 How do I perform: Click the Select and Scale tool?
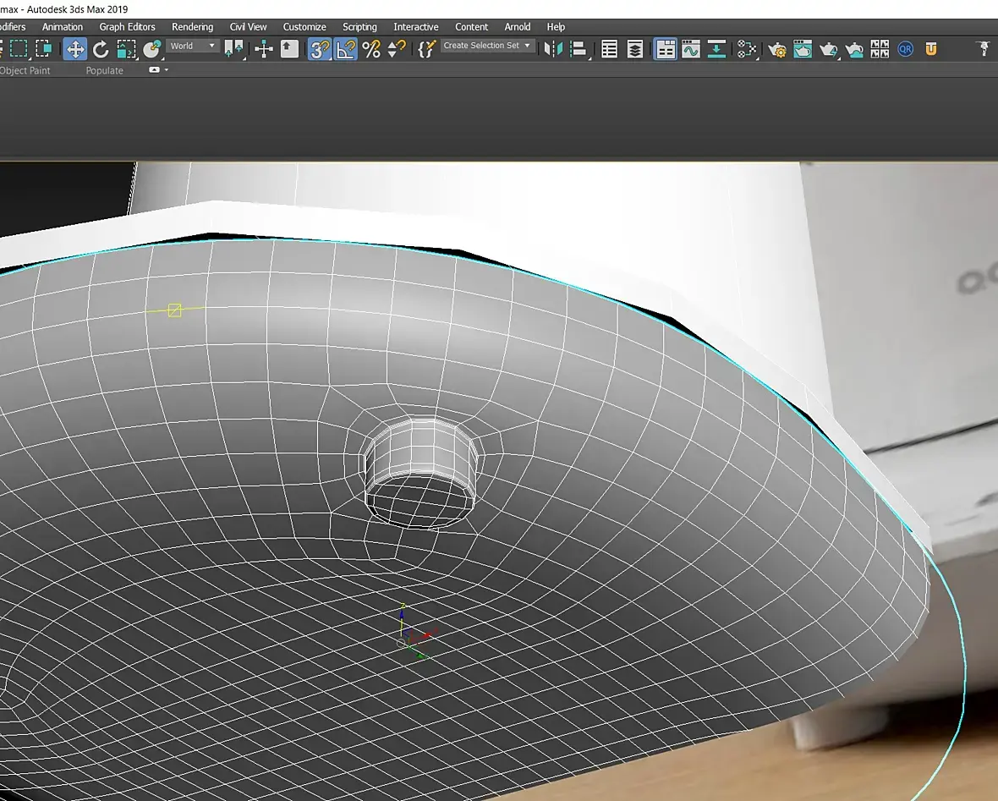point(126,49)
